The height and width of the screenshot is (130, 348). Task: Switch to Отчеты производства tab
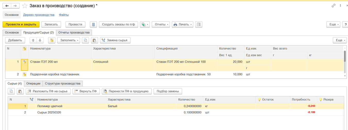pos(74,33)
